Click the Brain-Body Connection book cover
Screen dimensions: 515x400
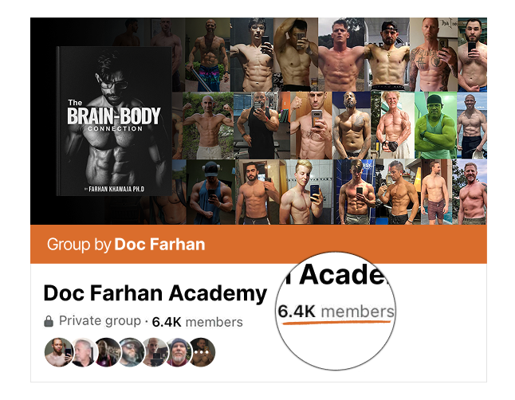pyautogui.click(x=114, y=121)
